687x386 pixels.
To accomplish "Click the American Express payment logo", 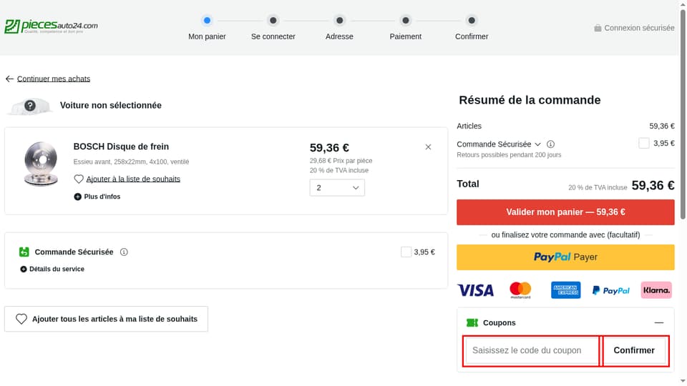I will pos(565,290).
